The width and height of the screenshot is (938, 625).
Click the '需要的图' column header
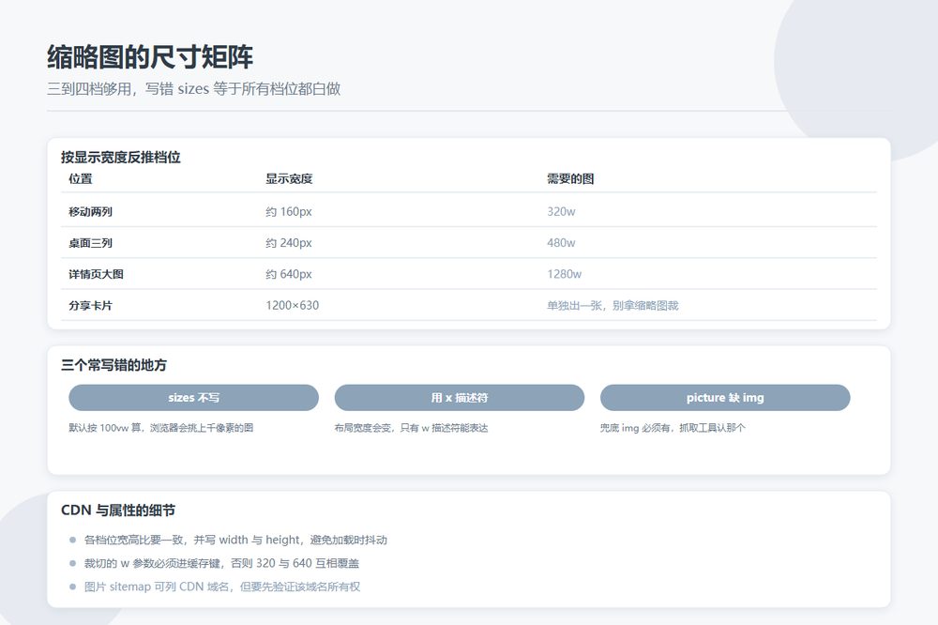(x=570, y=179)
